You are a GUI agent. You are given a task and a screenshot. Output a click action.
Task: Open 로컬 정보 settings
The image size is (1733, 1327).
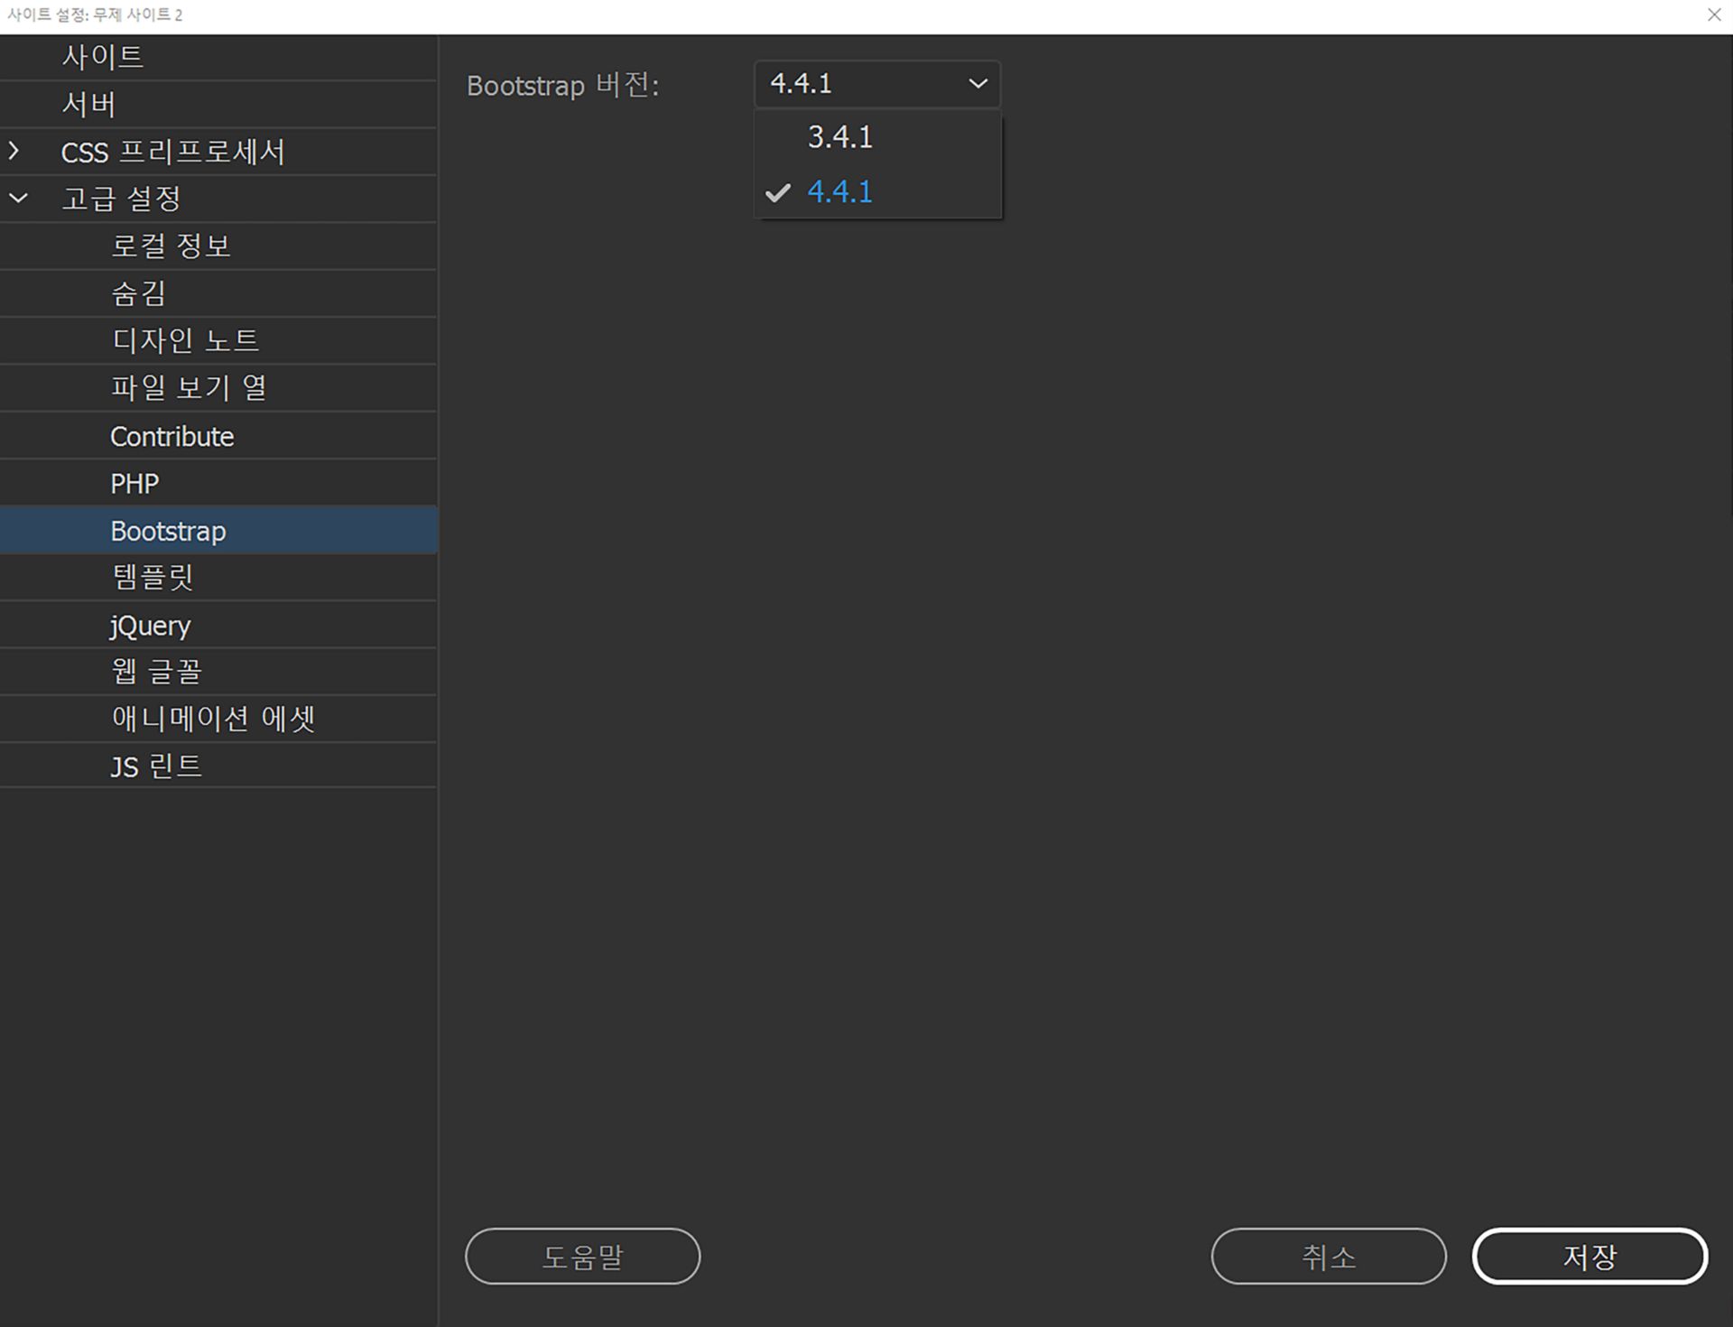pos(172,246)
